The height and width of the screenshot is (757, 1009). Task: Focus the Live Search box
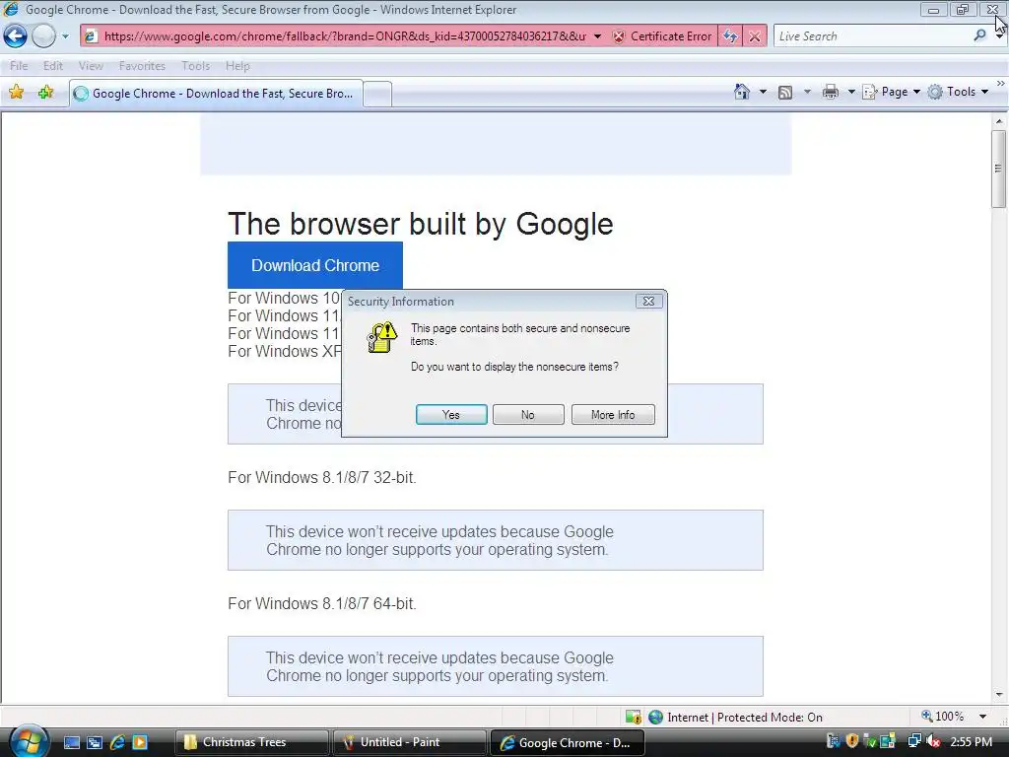(x=872, y=36)
